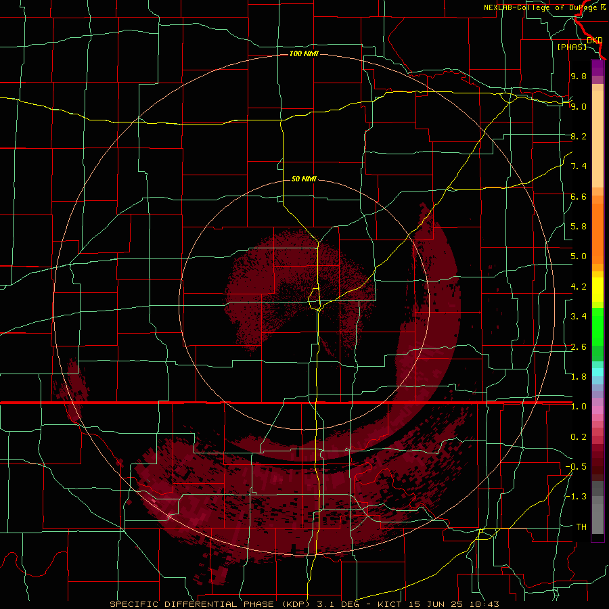Select the -1.3 scale value

point(576,497)
